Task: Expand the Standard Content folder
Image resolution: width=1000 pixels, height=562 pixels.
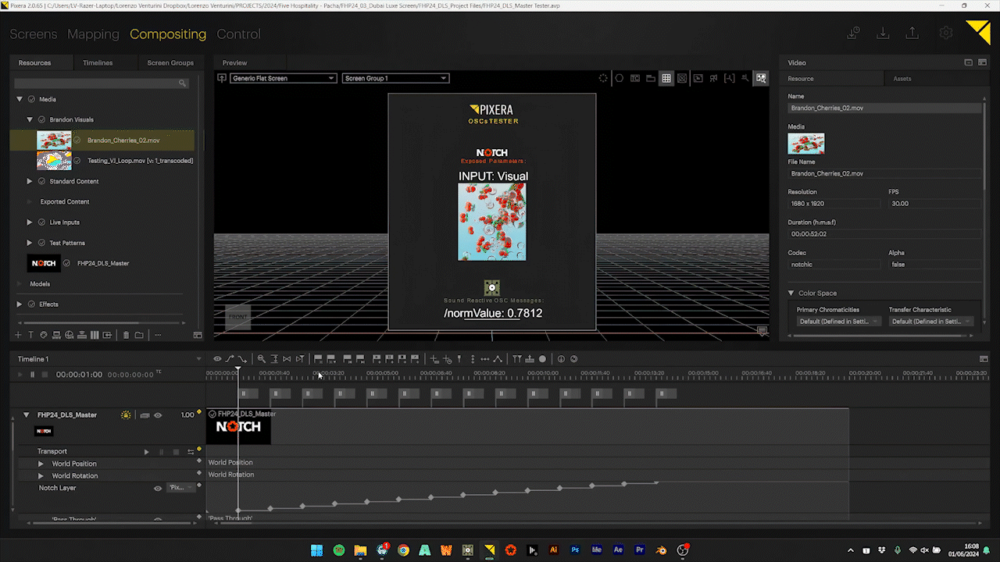Action: coord(30,181)
